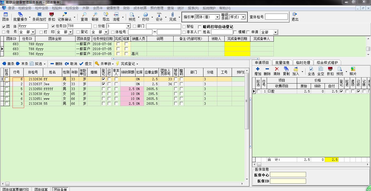Open the 暗码条码 样式1 dropdown
This screenshot has width=371, height=191.
243,17
